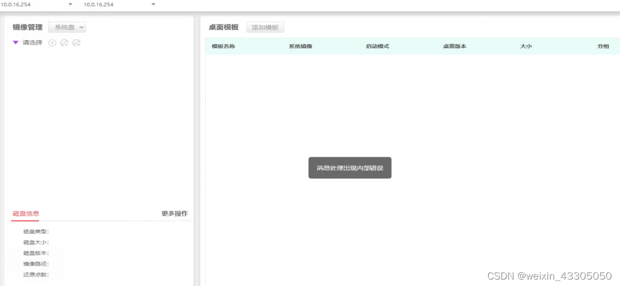Click the rightmost circular icon next to 请选择
The image size is (620, 286).
[77, 43]
